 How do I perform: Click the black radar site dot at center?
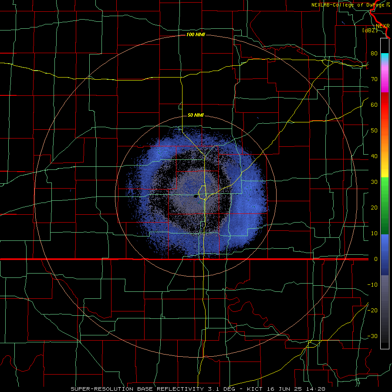pos(196,196)
